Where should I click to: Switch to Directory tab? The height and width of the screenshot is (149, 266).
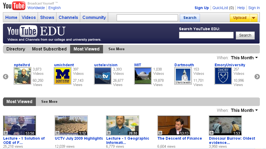16,49
